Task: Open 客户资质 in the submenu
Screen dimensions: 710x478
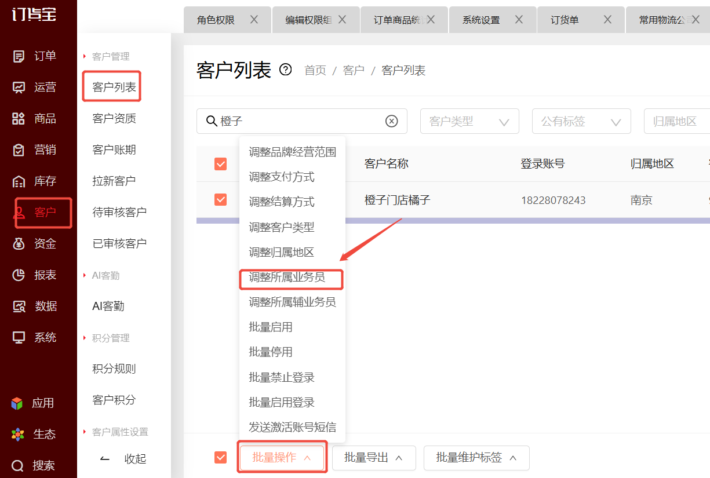Action: (x=114, y=118)
